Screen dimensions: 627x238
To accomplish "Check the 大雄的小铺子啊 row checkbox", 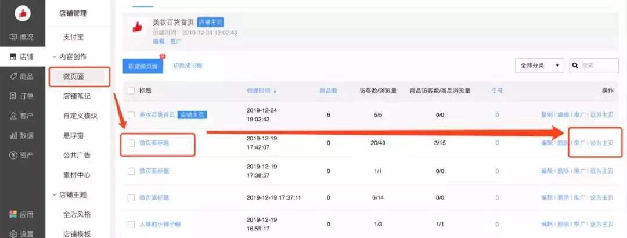I will 131,224.
